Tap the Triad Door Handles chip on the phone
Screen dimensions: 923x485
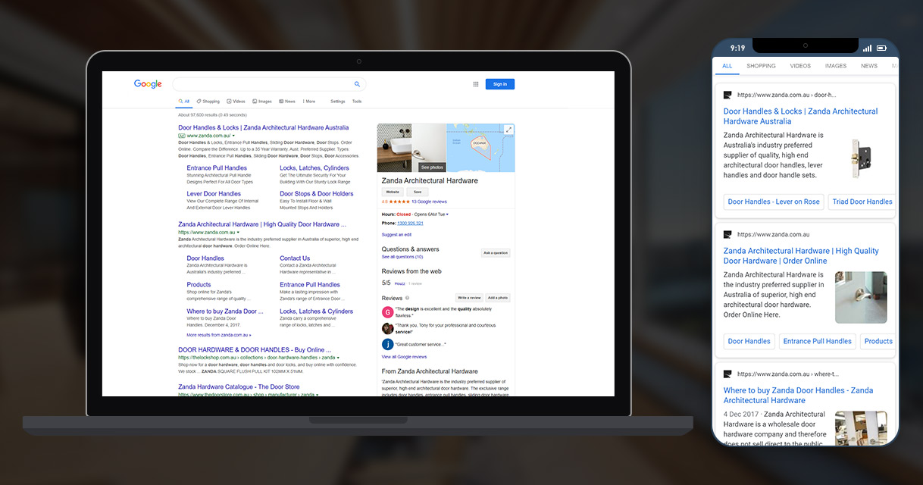[x=862, y=202]
